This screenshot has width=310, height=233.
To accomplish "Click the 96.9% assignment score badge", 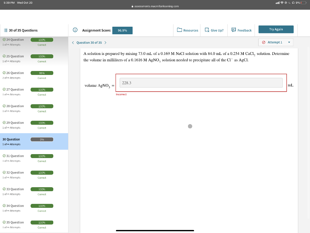I will click(x=122, y=31).
